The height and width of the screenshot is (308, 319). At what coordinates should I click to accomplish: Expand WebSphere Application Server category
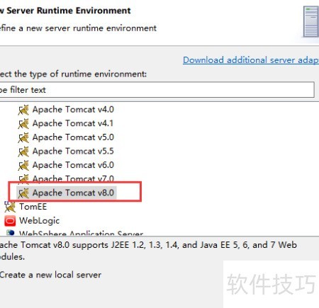click(x=81, y=233)
